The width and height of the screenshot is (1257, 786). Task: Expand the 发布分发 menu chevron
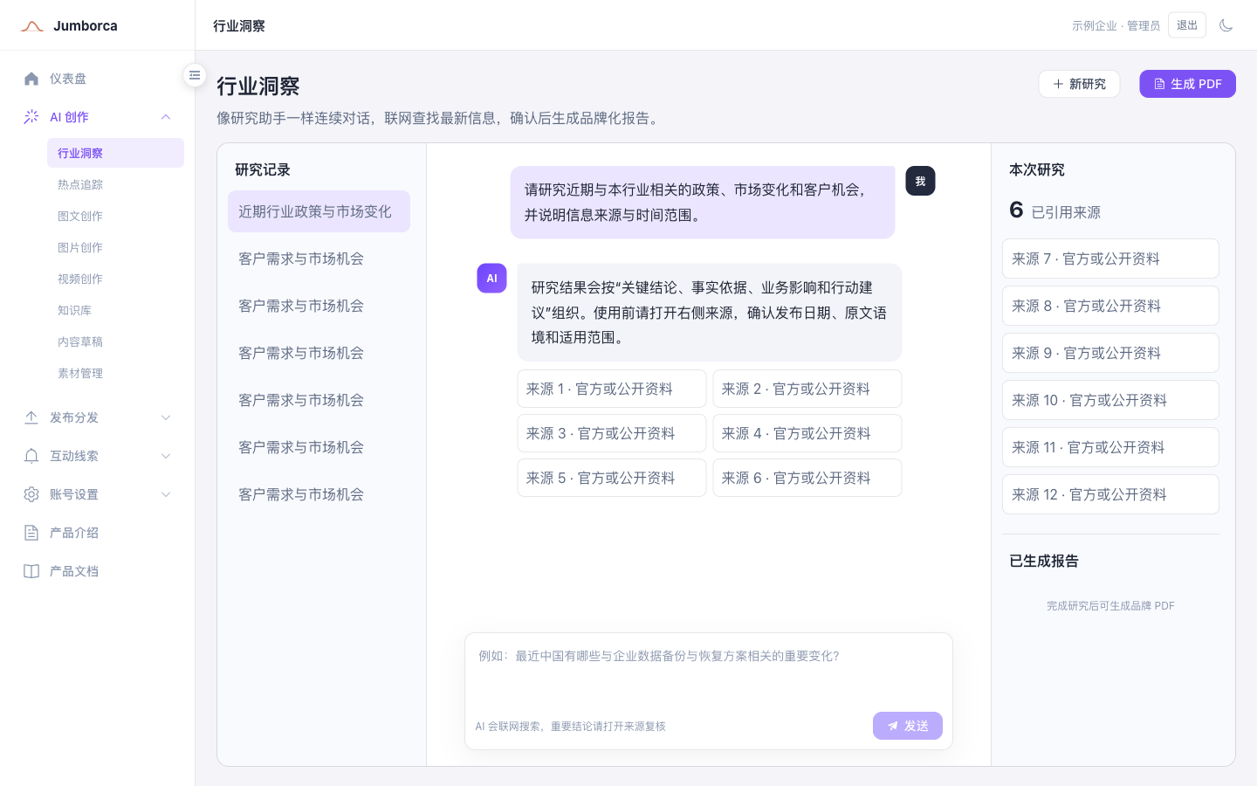tap(166, 417)
